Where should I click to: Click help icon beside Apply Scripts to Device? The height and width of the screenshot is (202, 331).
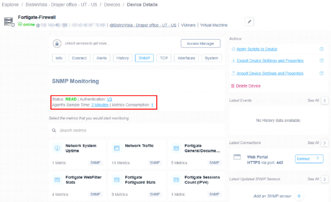[x=322, y=49]
